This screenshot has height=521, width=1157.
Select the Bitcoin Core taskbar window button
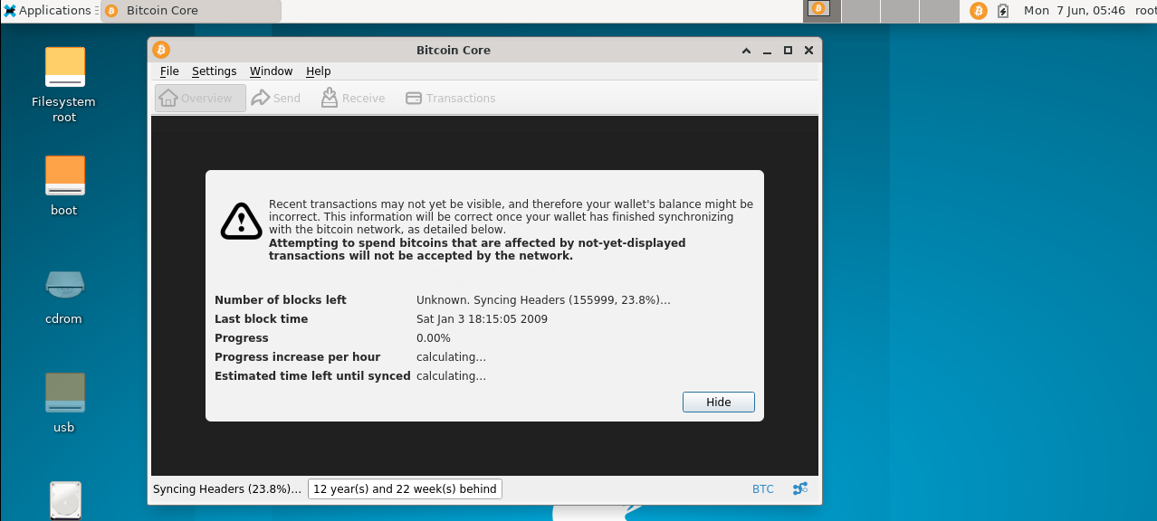(190, 11)
